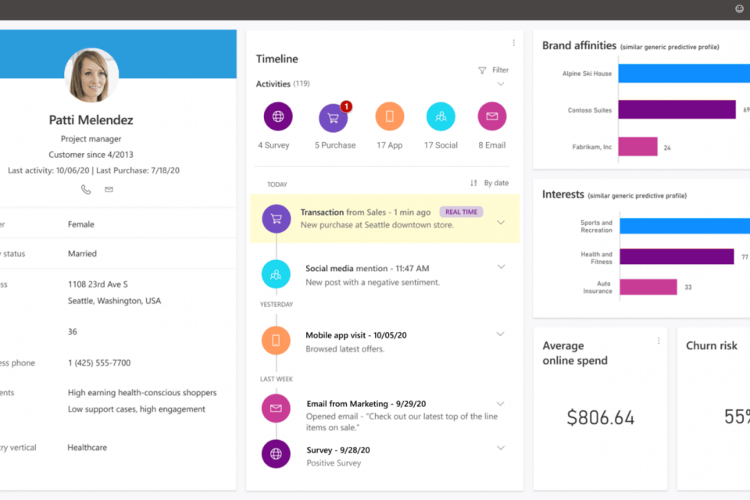Select the Survey timeline entry icon
Viewport: 750px width, 500px height.
(x=276, y=454)
